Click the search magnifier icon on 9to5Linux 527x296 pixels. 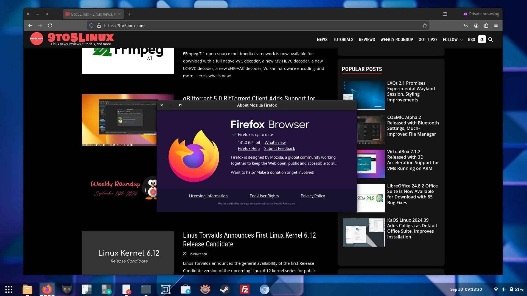[490, 39]
